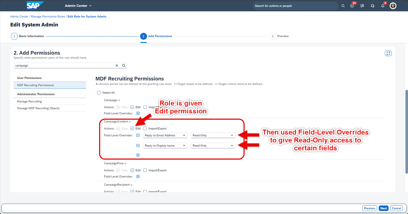Uncheck Edit for CampaignPool
This screenshot has width=408, height=214.
(132, 170)
